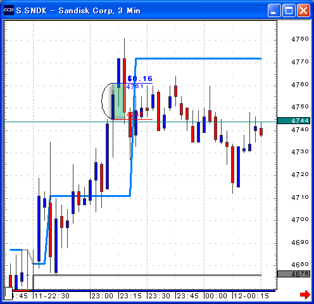This screenshot has width=314, height=304.
Task: Click the 23:15 time axis label
Action: 131,296
